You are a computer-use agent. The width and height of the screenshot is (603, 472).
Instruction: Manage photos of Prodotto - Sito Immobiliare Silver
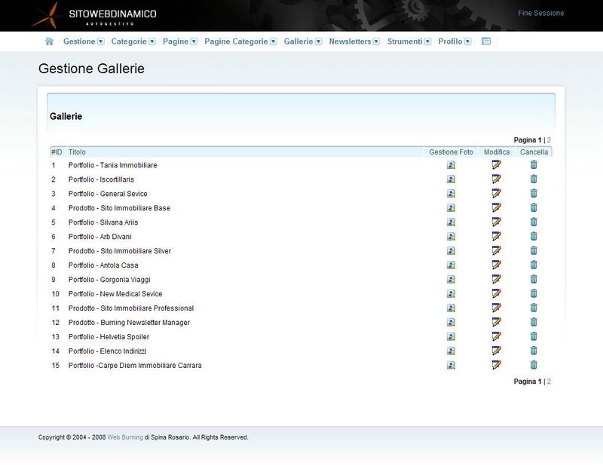click(451, 251)
